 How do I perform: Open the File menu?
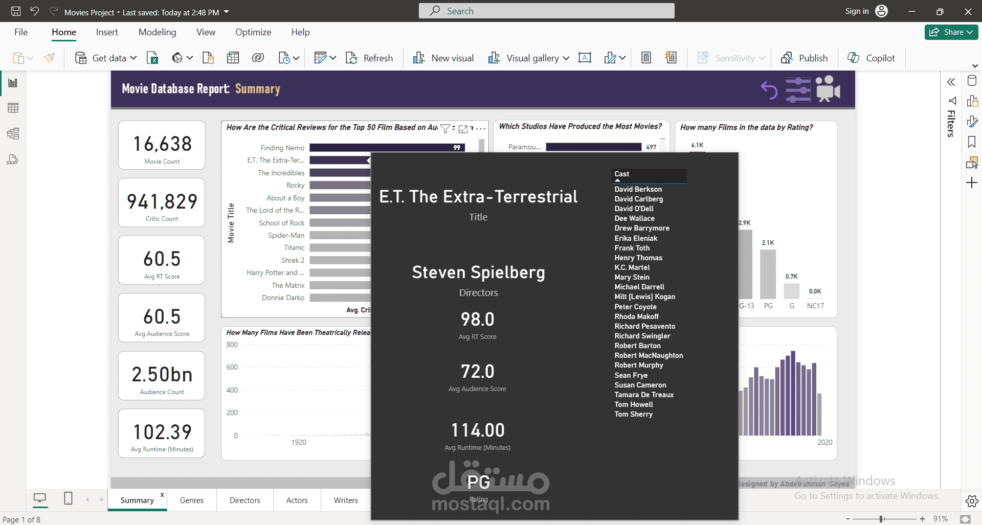click(x=21, y=32)
